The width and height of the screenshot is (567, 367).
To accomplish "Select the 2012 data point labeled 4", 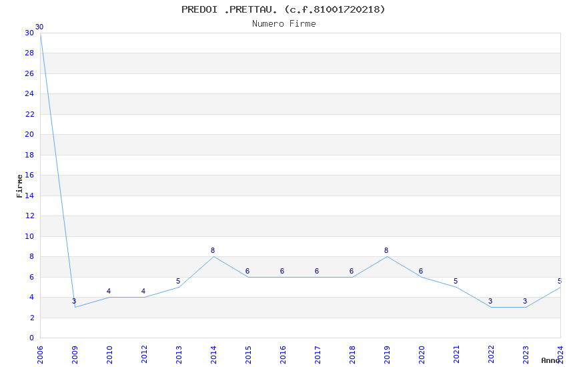I will (x=144, y=297).
